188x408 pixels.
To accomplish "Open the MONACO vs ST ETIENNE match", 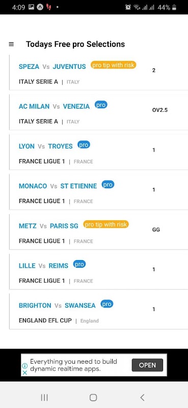I will 98,192.
